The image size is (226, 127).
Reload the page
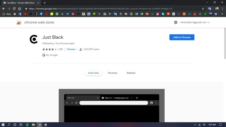pos(14,9)
